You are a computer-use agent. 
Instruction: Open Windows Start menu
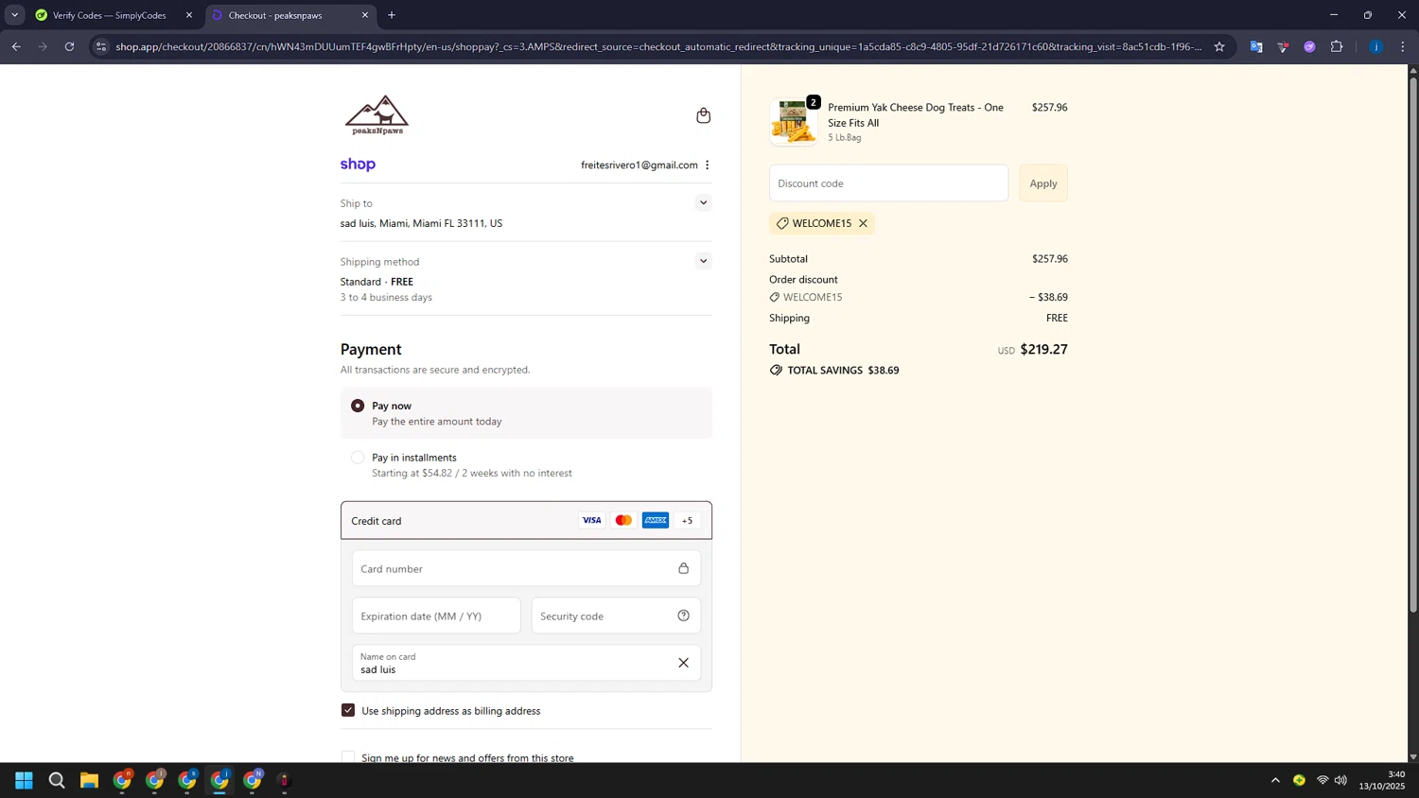tap(25, 780)
